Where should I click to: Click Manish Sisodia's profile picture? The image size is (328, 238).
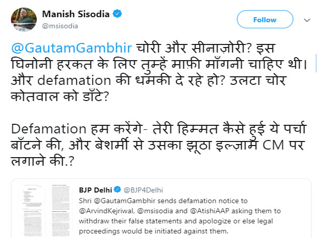(x=21, y=20)
